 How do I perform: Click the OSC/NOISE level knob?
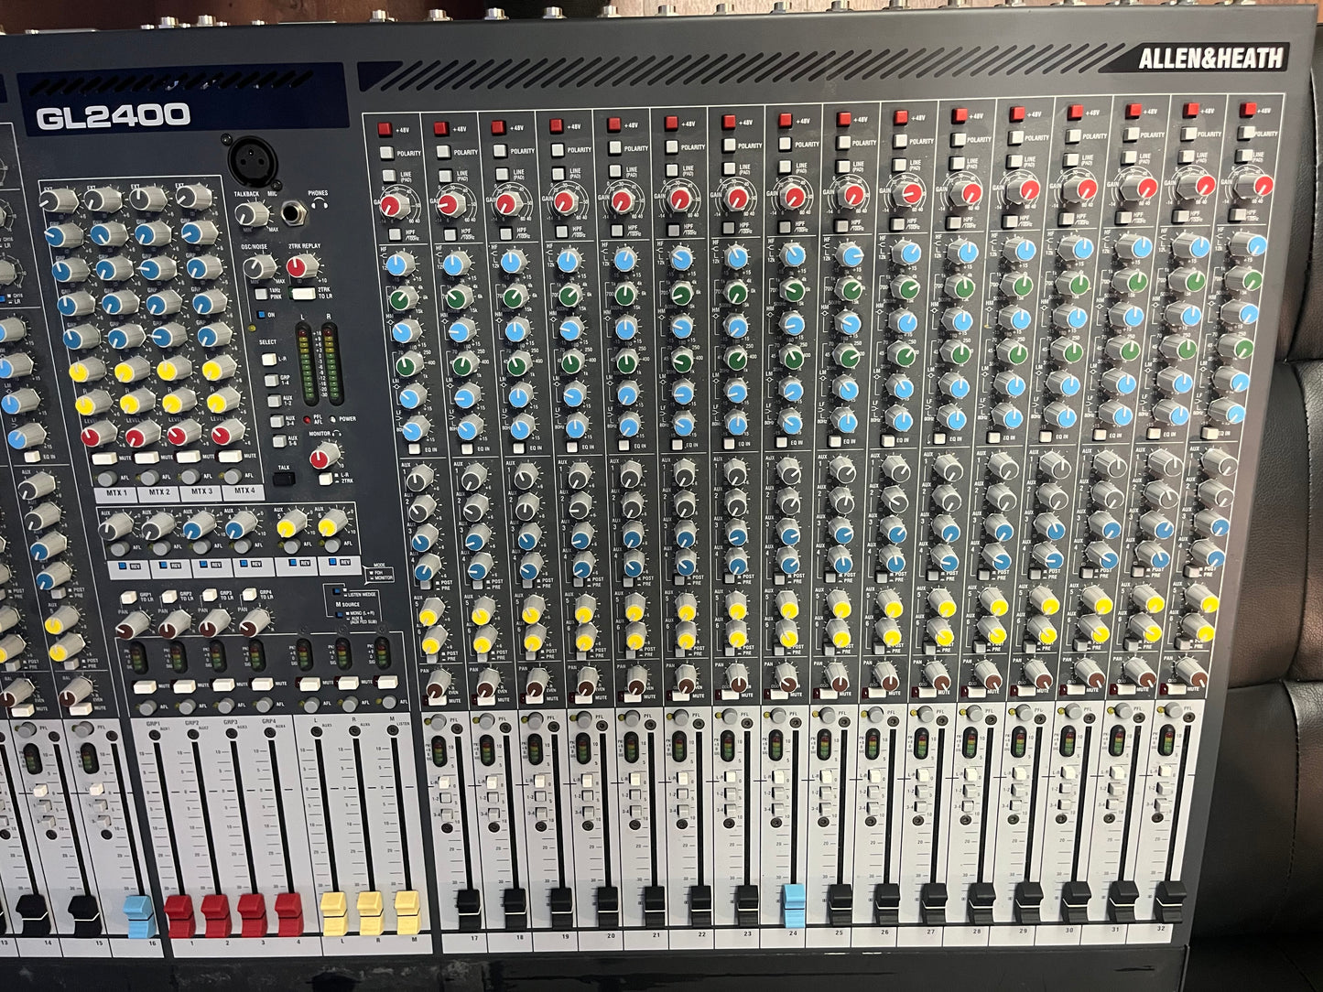click(x=258, y=267)
